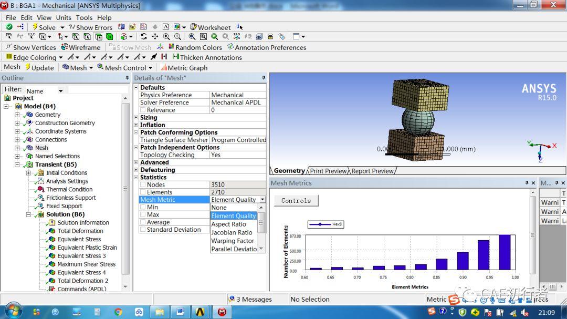
Task: Open Word from the Windows taskbar
Action: point(180,312)
